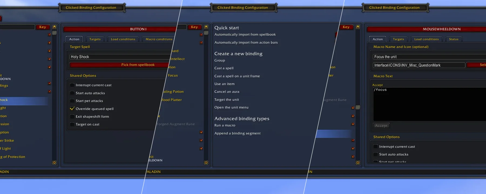Select Cast a spell on a unit frame
The image size is (486, 194).
(237, 76)
